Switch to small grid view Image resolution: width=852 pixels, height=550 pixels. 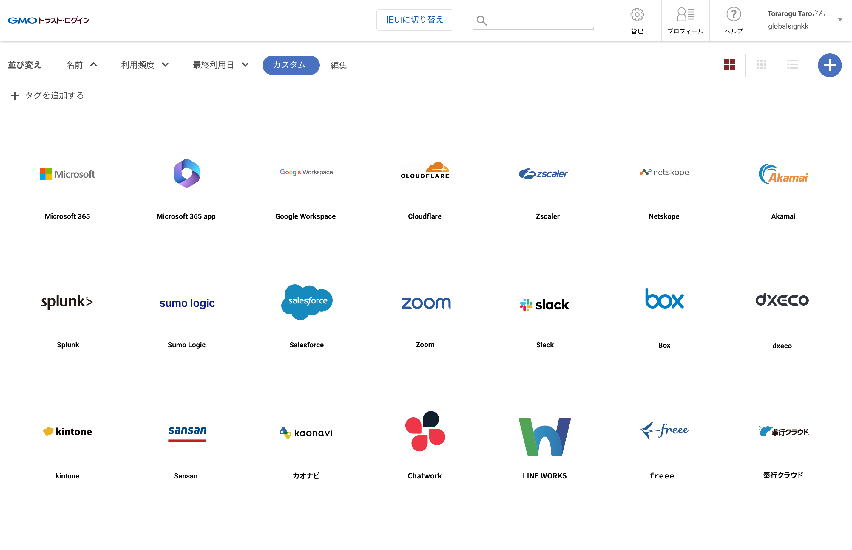click(761, 65)
